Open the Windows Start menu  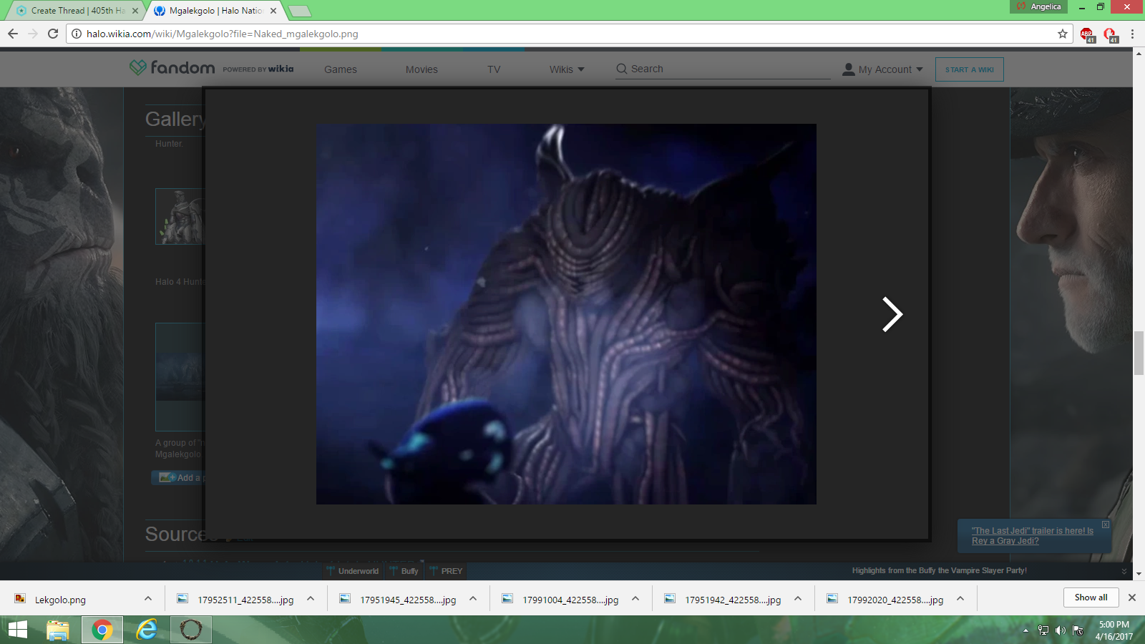tap(17, 630)
